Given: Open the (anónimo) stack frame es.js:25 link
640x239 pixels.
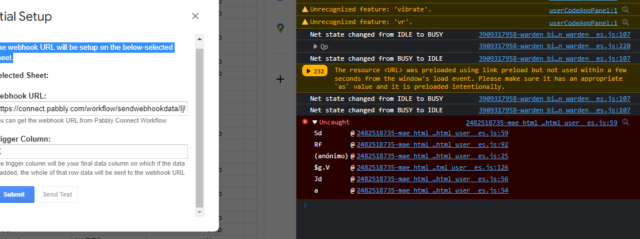Looking at the screenshot, I should click(x=432, y=156).
